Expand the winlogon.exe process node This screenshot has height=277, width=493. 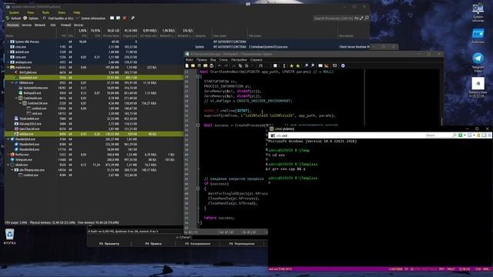pyautogui.click(x=8, y=62)
